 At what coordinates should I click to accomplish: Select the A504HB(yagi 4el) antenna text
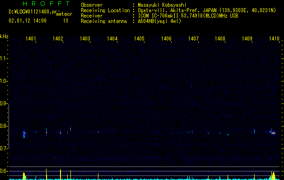pos(159,21)
